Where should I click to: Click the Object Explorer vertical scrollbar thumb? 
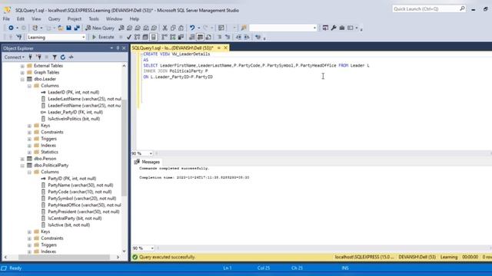click(x=124, y=147)
